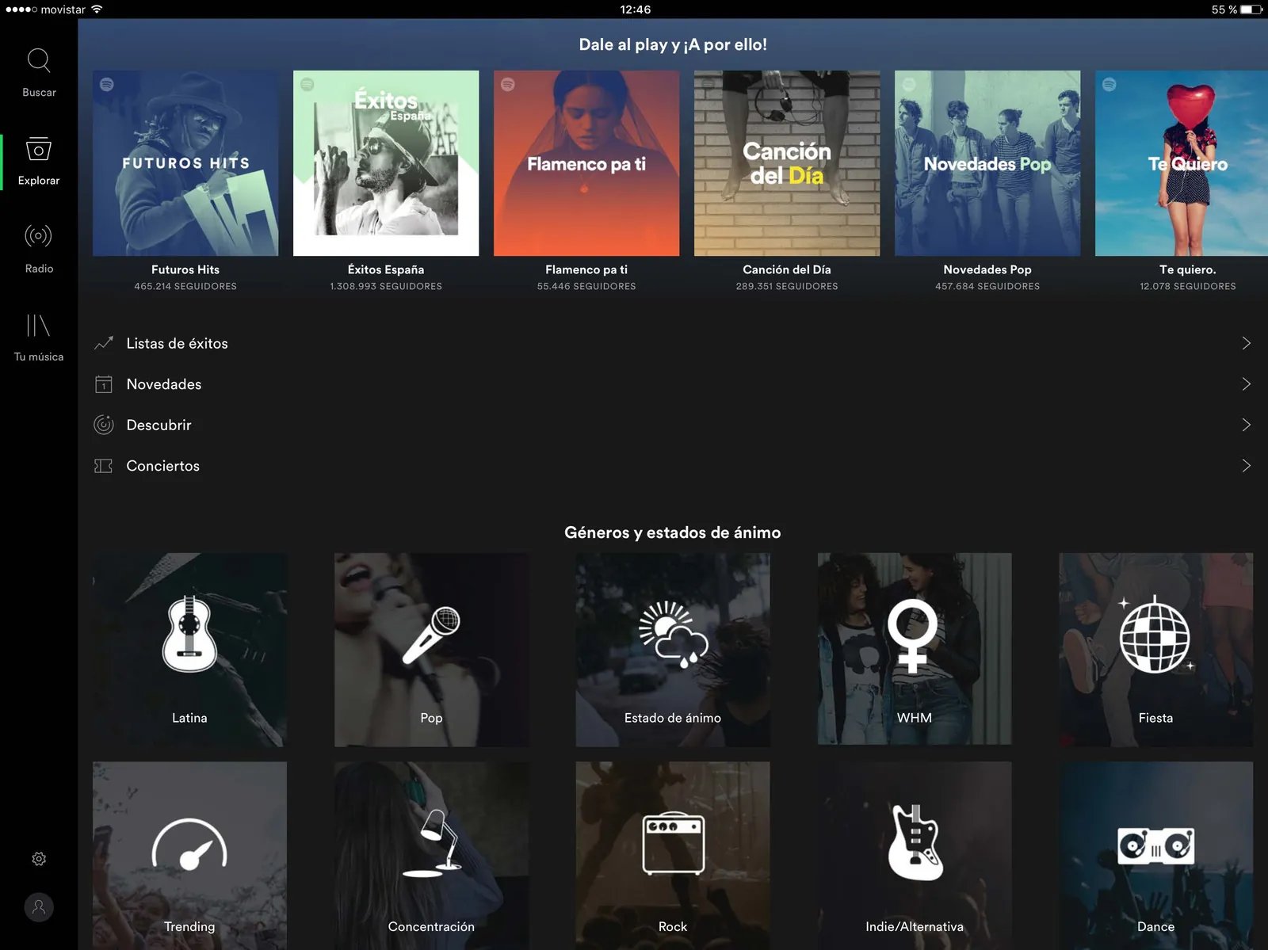The width and height of the screenshot is (1268, 950).
Task: Expand Novedades with its chevron
Action: [1246, 384]
